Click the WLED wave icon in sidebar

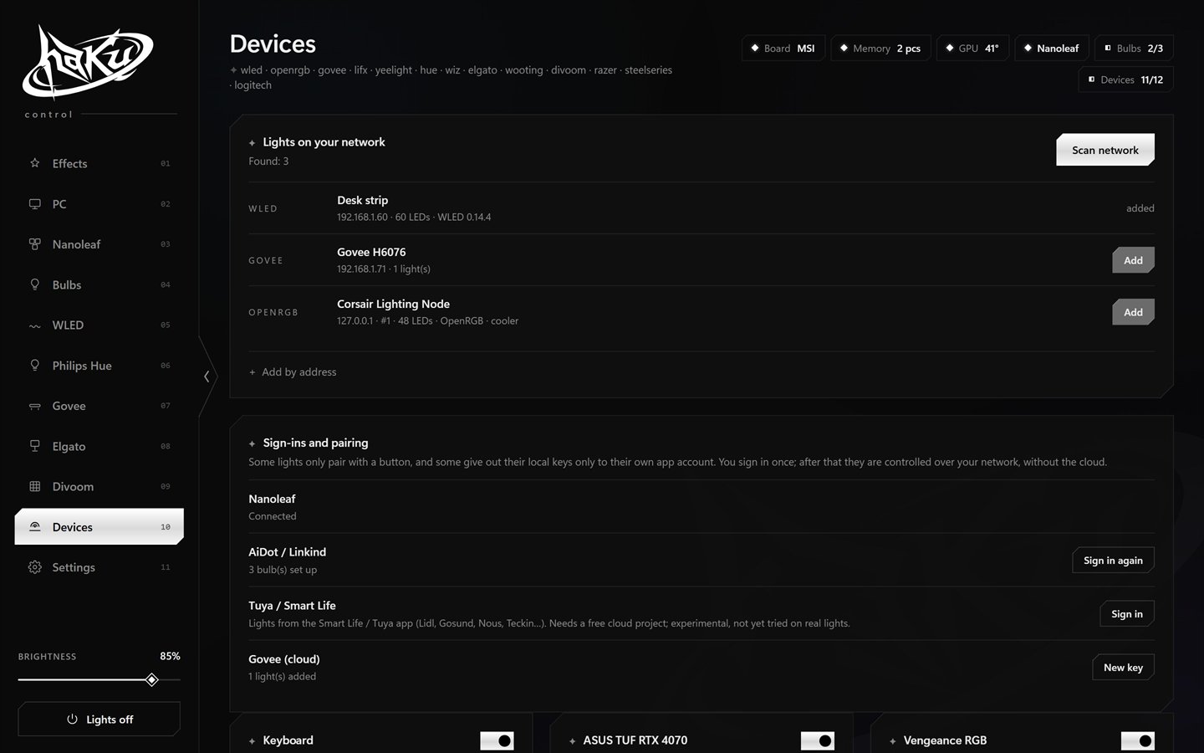(34, 325)
